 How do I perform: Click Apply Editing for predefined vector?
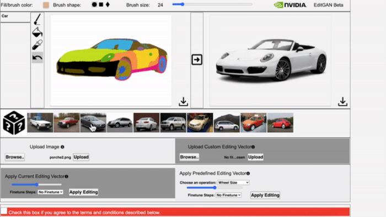[x=265, y=195]
